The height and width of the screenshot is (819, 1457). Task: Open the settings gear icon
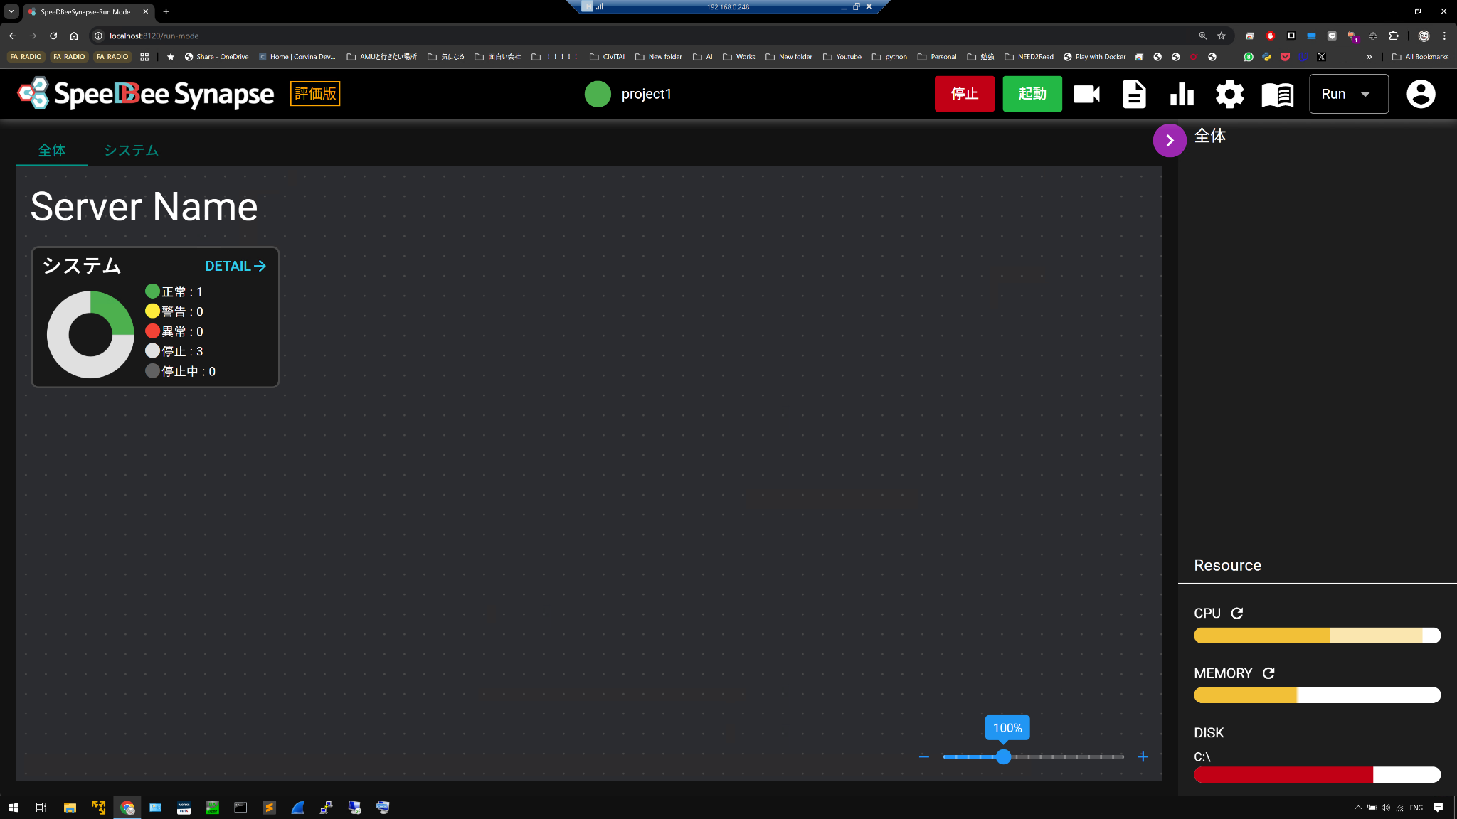(x=1229, y=94)
